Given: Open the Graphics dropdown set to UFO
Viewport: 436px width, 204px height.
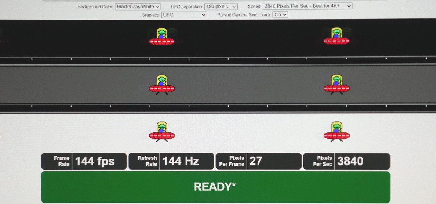Looking at the screenshot, I should (x=184, y=15).
